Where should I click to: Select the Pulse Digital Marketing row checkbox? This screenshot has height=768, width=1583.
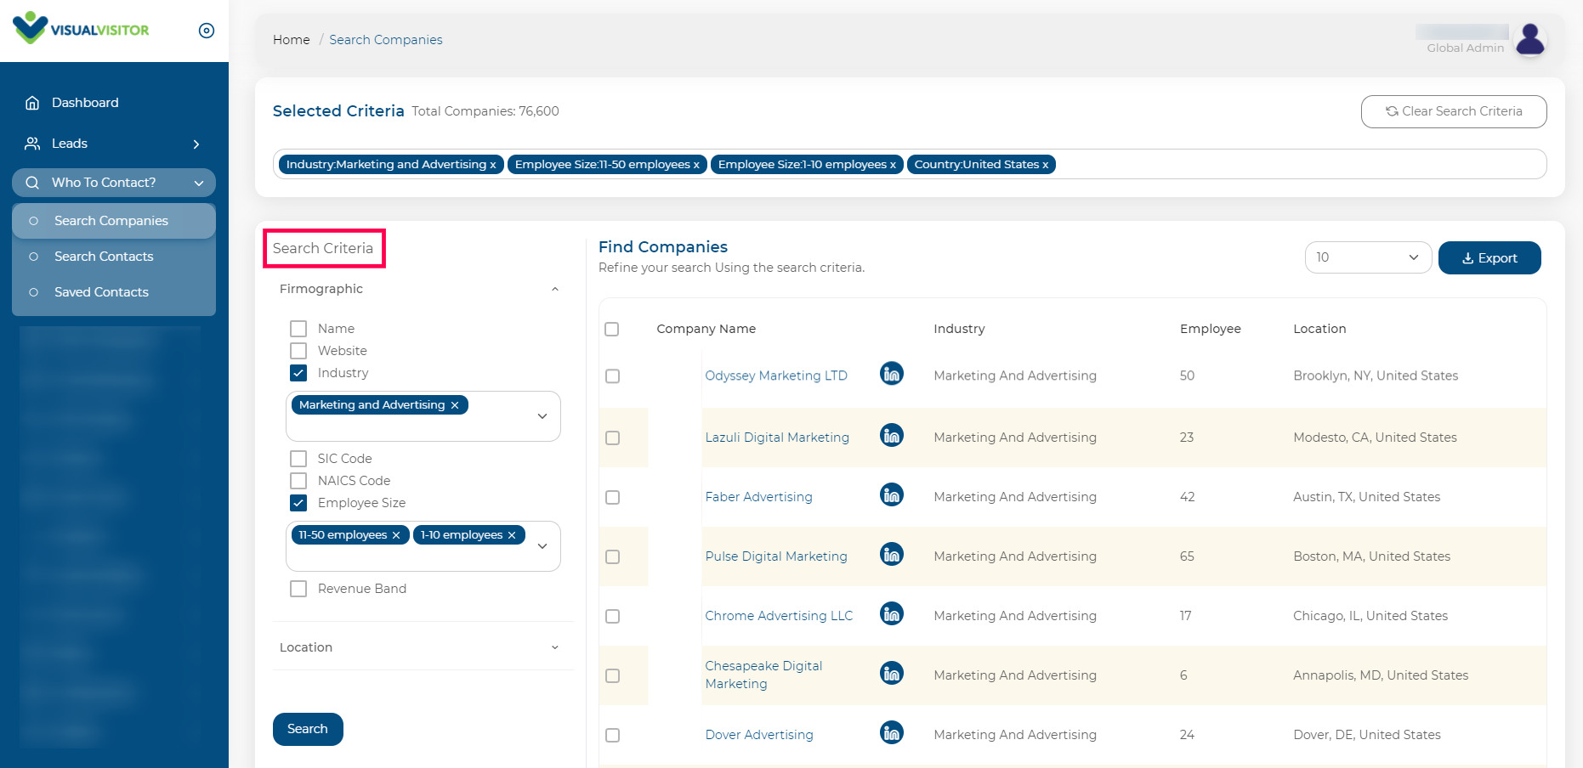pos(612,557)
